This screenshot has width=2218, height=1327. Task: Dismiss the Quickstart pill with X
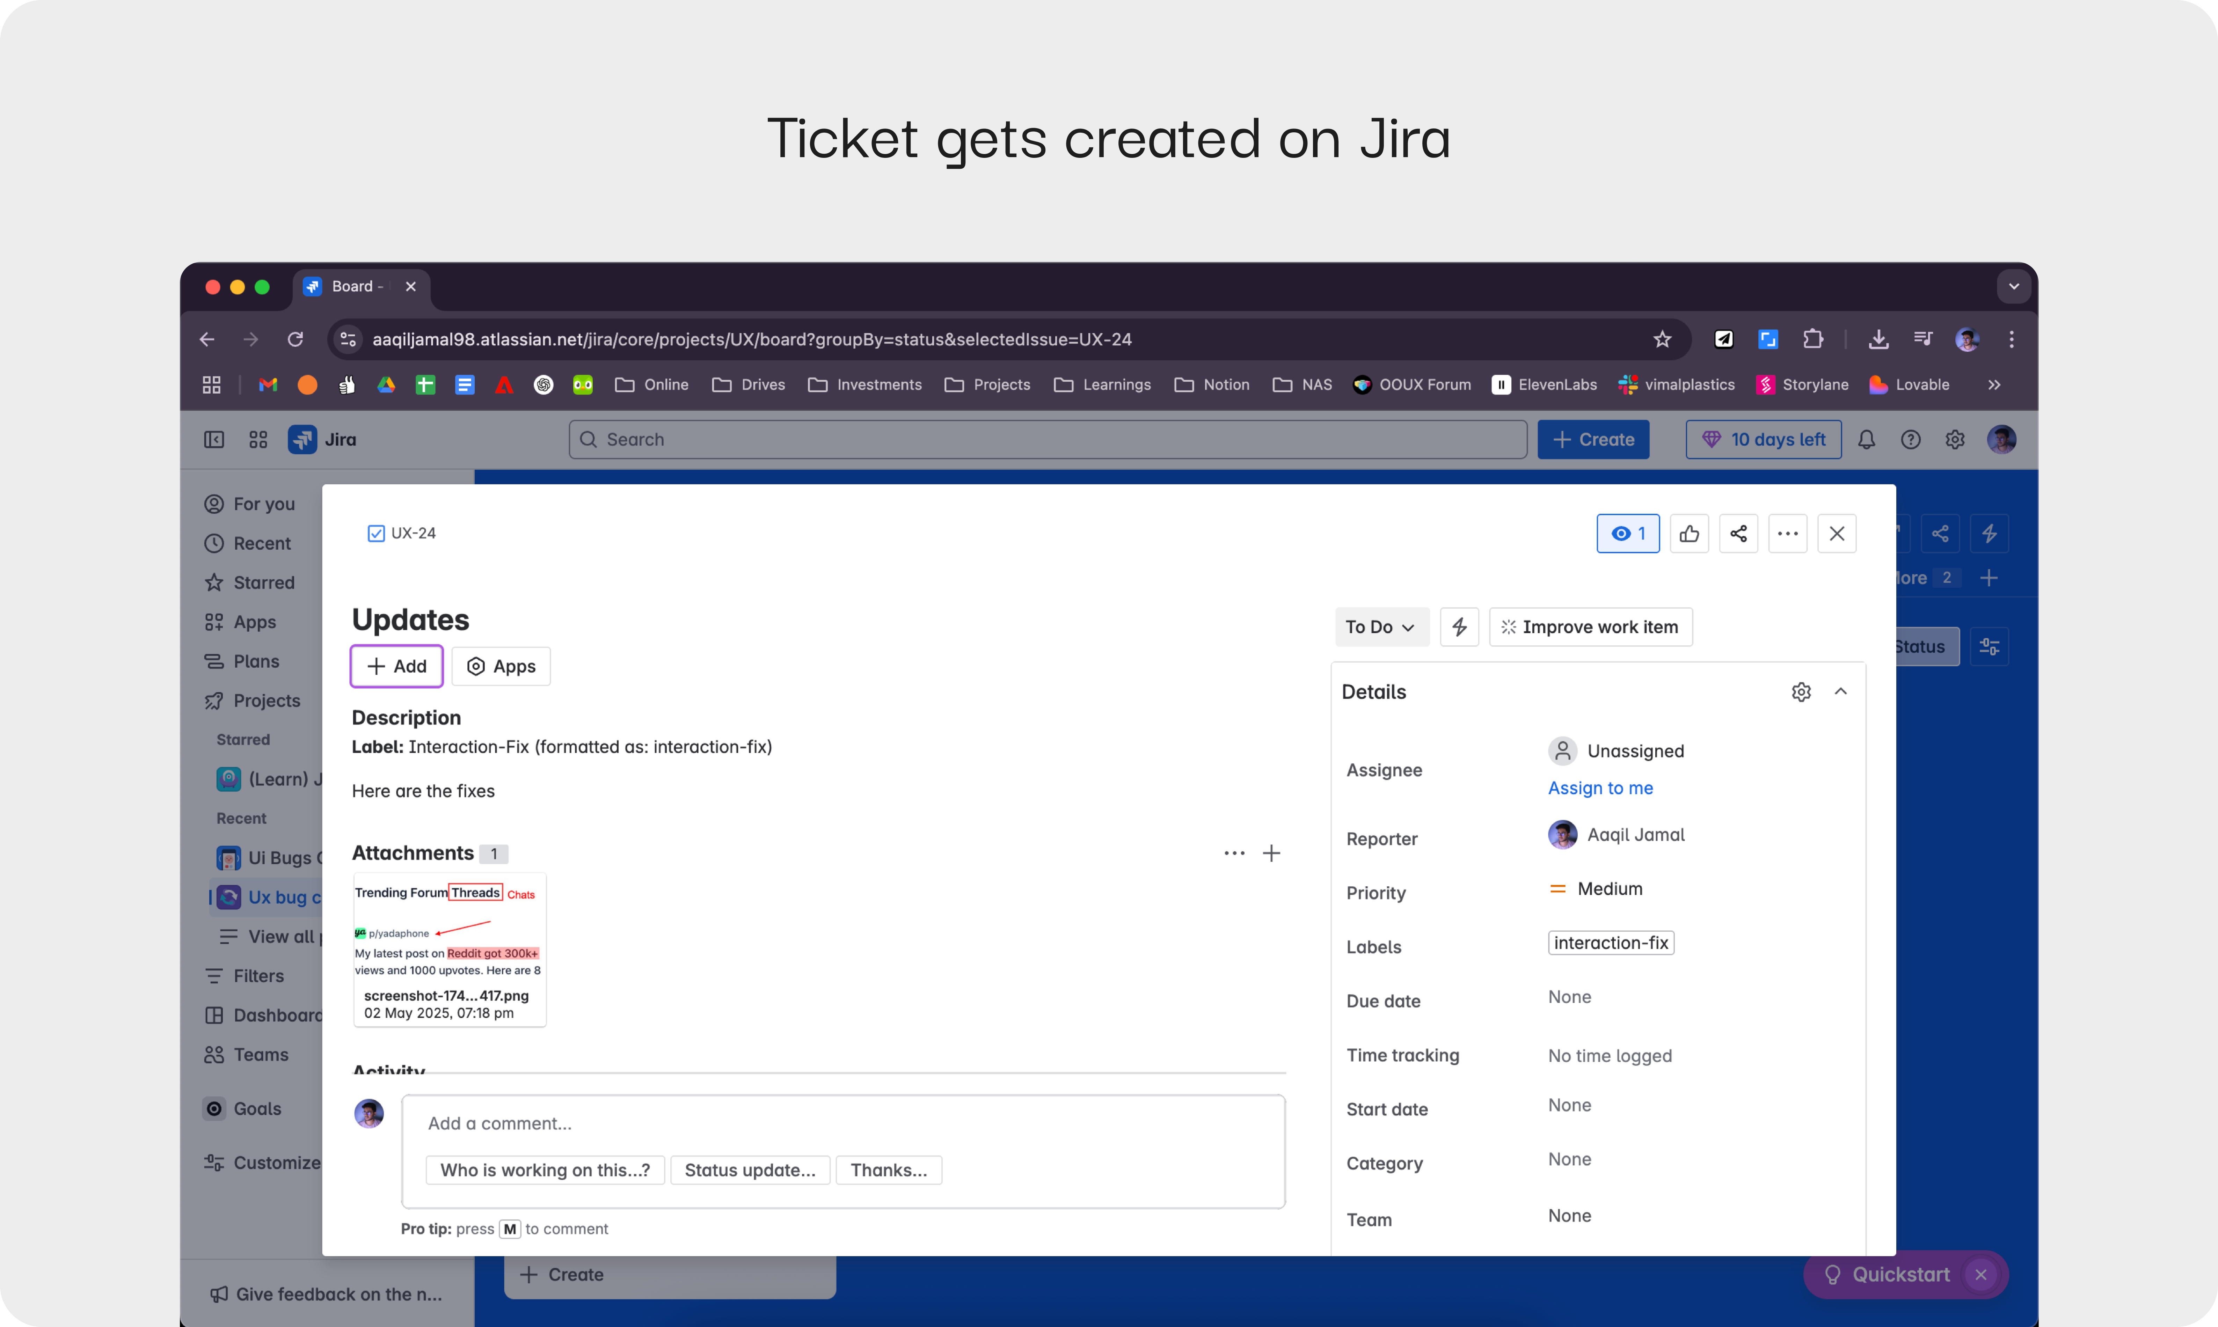pos(1981,1274)
